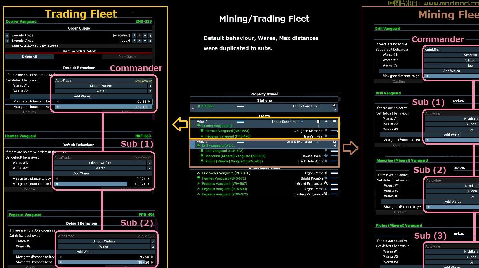Click Nividium ware on commander Drill Vanguard
The image size is (479, 268).
[451, 55]
